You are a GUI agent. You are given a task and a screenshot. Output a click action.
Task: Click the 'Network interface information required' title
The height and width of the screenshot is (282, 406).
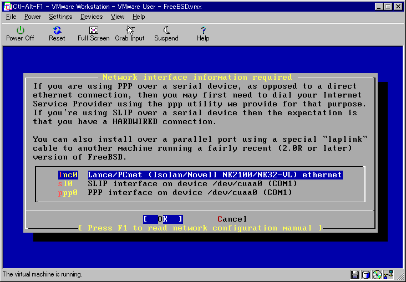pyautogui.click(x=197, y=78)
